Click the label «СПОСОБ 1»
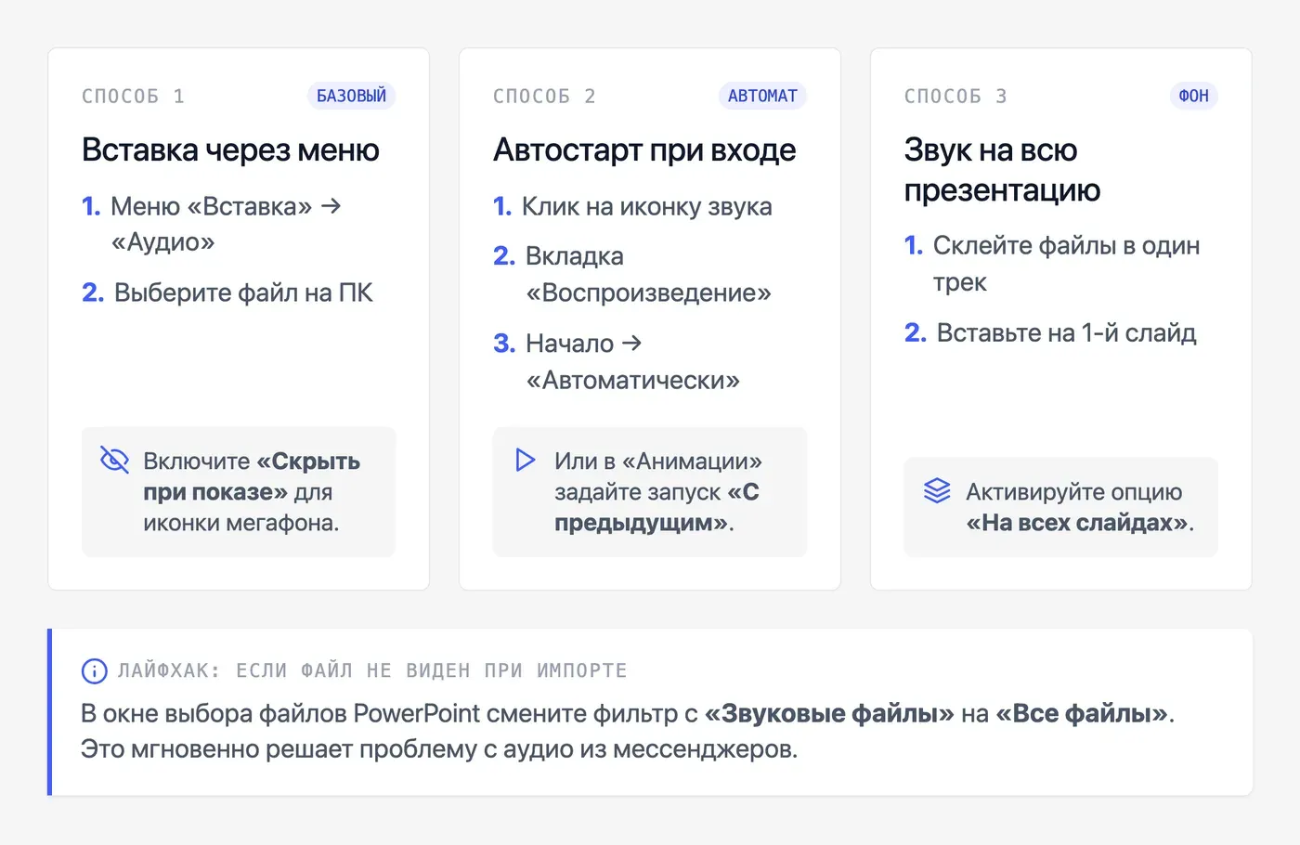The height and width of the screenshot is (845, 1300). tap(133, 96)
